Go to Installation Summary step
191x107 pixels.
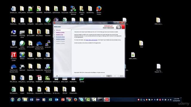pos(60,39)
